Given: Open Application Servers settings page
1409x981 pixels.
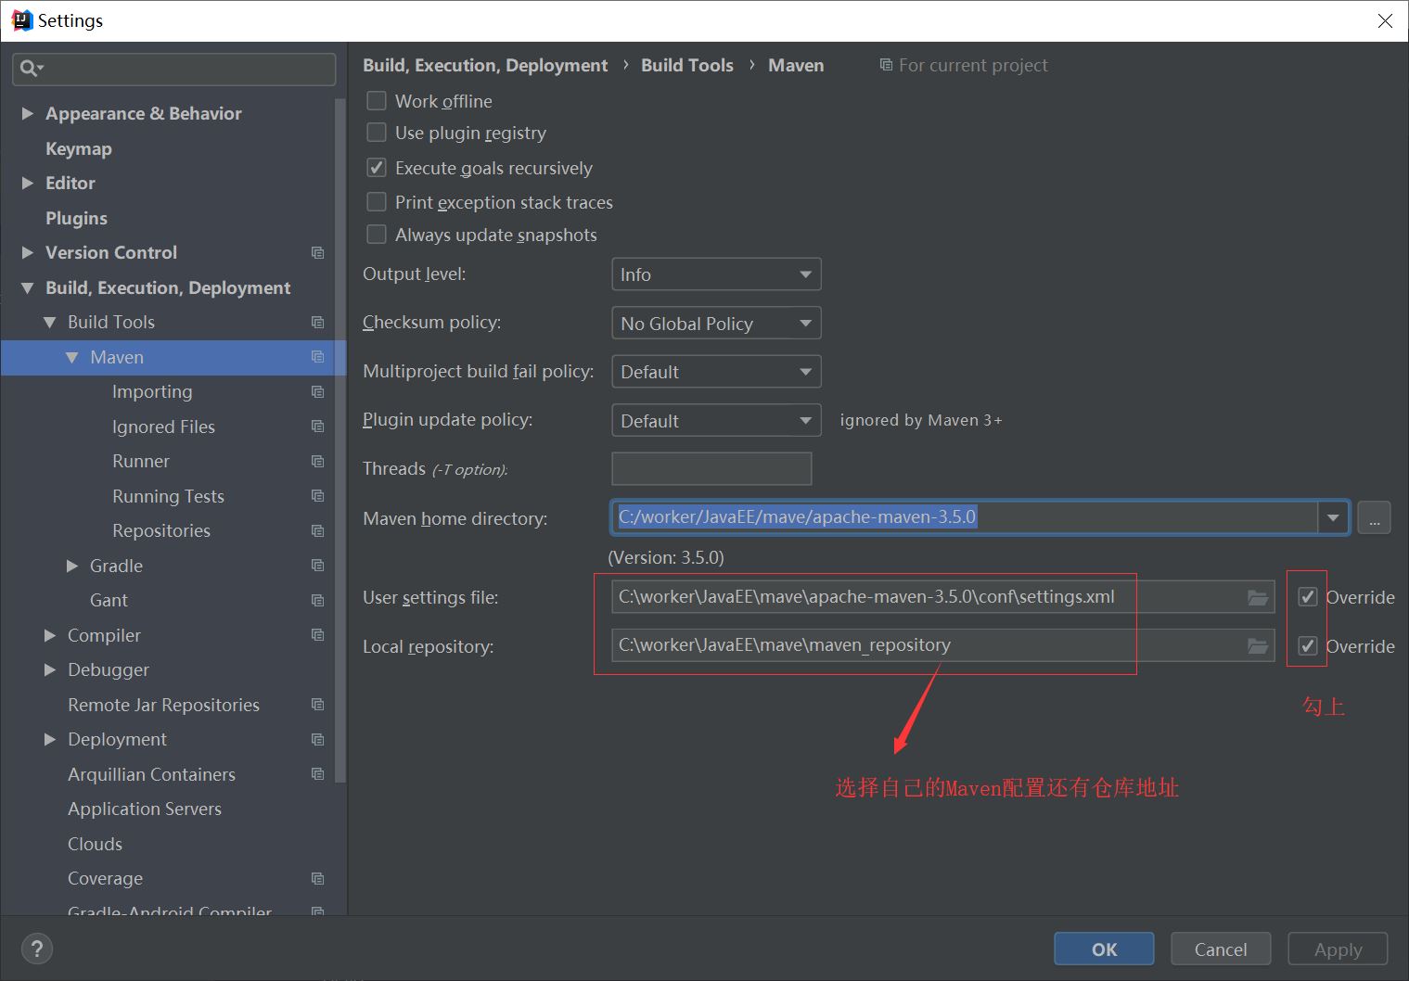Looking at the screenshot, I should tap(145, 809).
